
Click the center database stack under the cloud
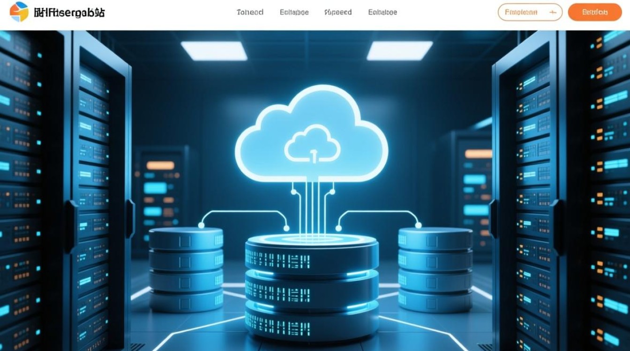(x=312, y=285)
